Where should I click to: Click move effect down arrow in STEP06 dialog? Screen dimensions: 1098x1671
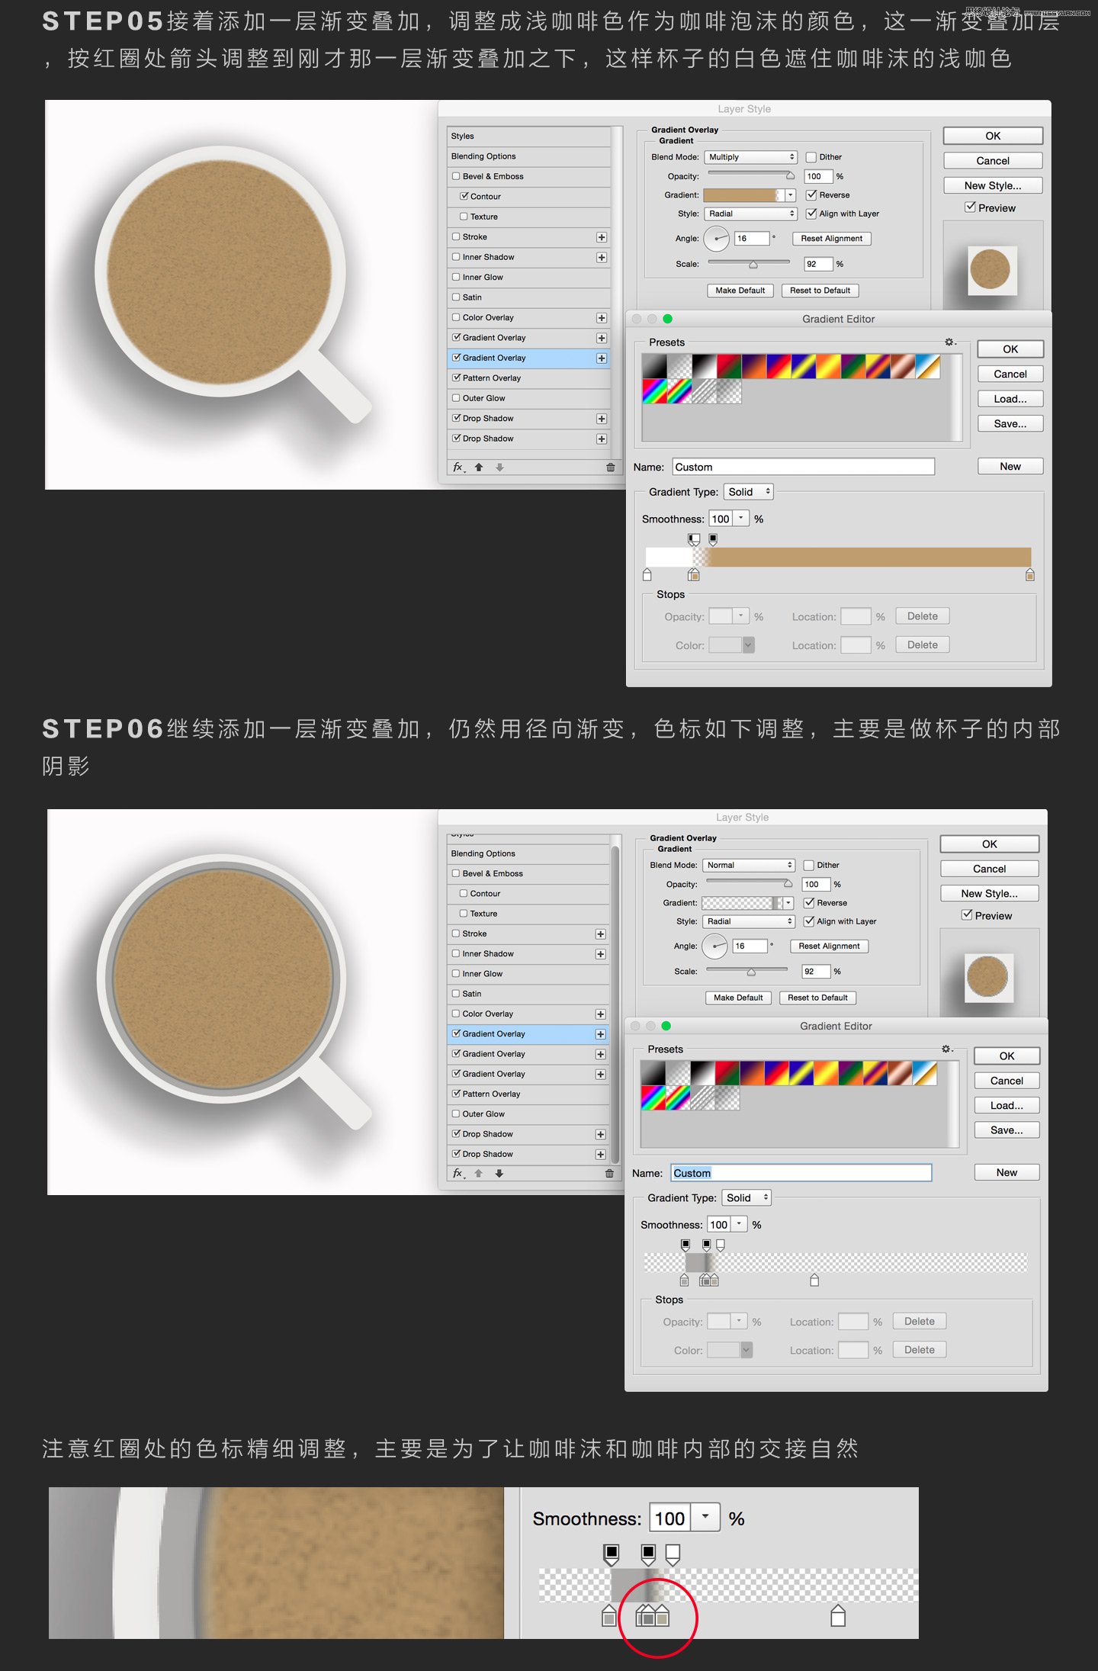[x=499, y=1174]
